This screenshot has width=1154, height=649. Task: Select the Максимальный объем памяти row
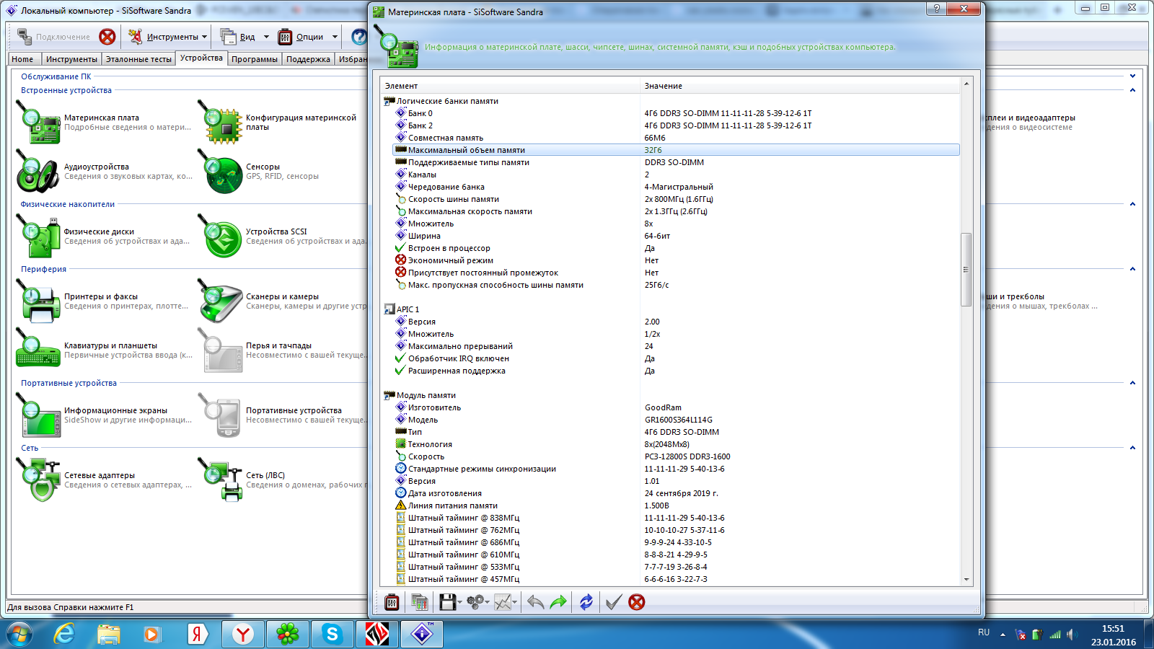click(x=676, y=150)
